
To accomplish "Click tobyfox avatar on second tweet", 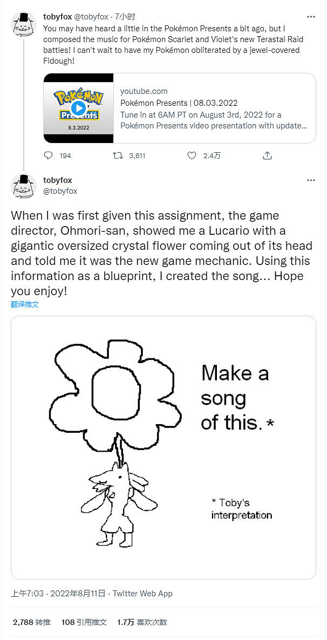I will 24,187.
